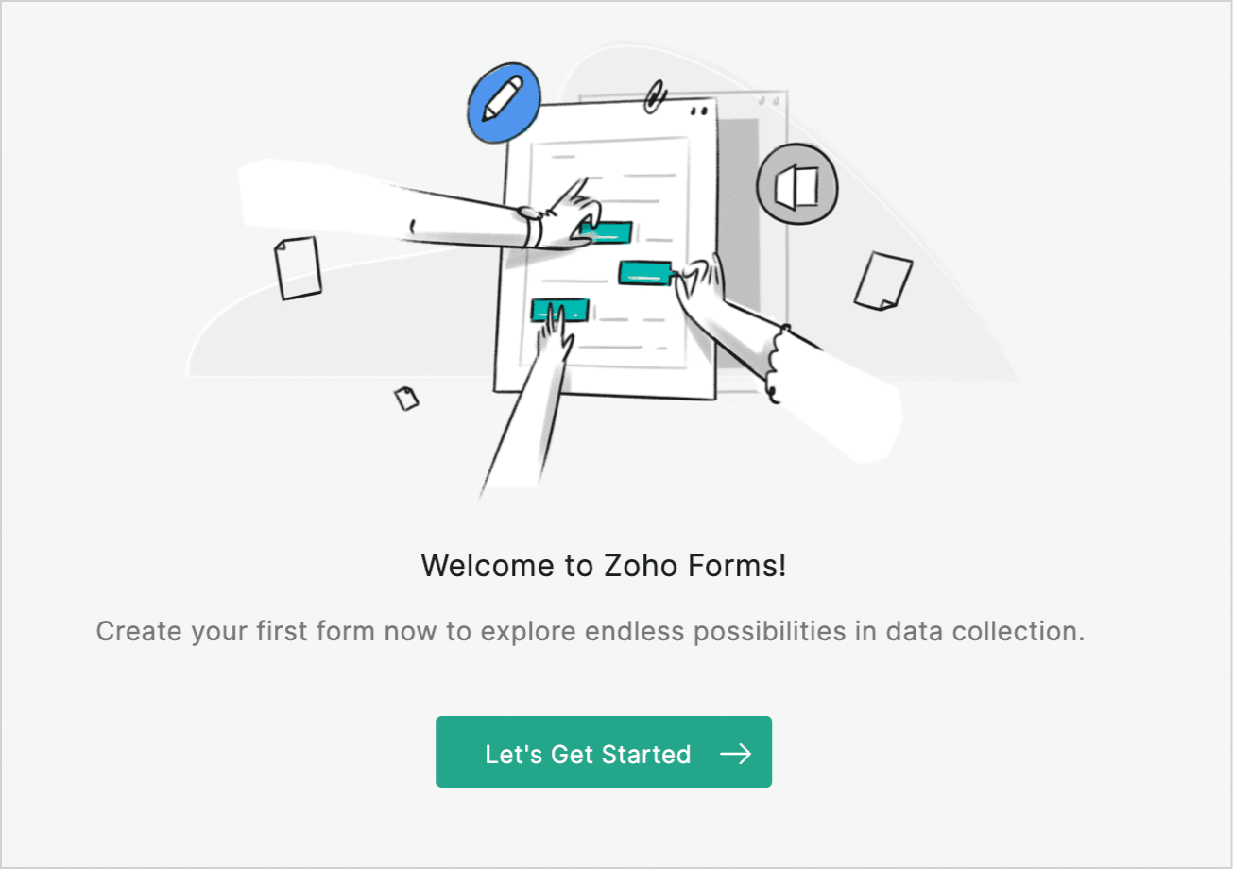
Task: Click the two dots at the form sheet's top corner
Action: coord(698,111)
